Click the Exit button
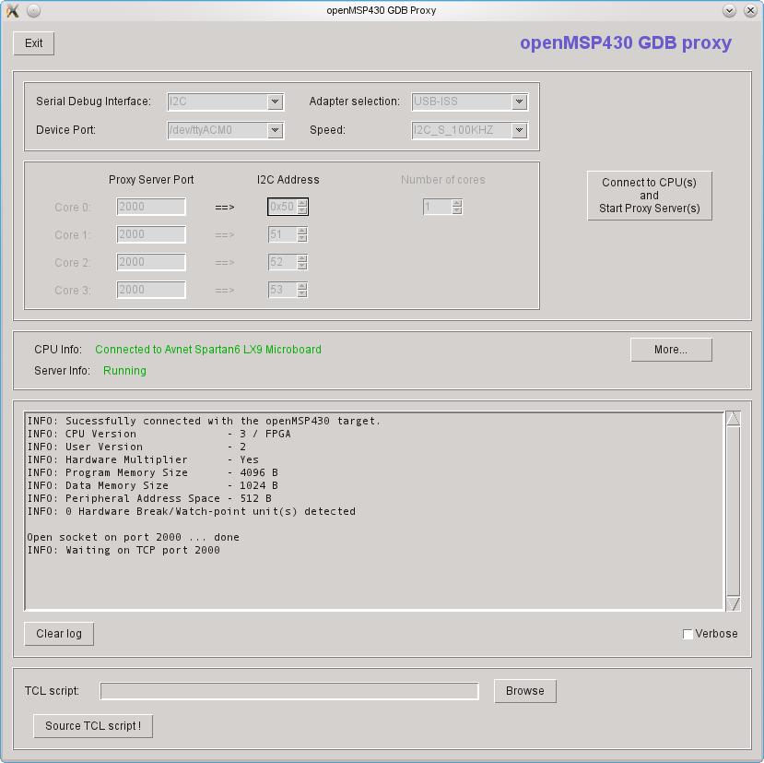 34,43
